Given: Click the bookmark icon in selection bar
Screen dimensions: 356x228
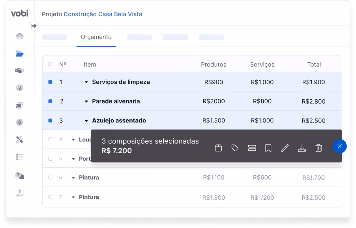Looking at the screenshot, I should (x=268, y=148).
